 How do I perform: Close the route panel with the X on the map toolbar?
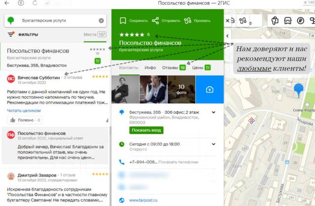(x=227, y=21)
